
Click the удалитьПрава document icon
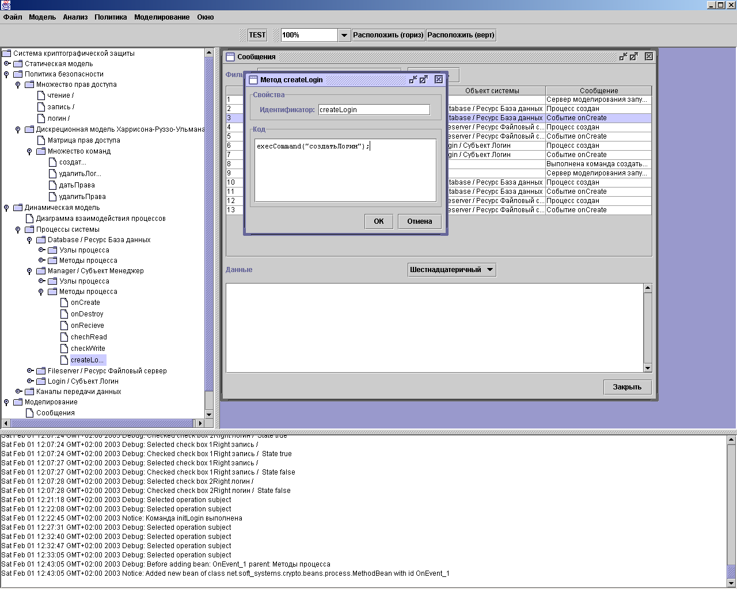(x=52, y=197)
